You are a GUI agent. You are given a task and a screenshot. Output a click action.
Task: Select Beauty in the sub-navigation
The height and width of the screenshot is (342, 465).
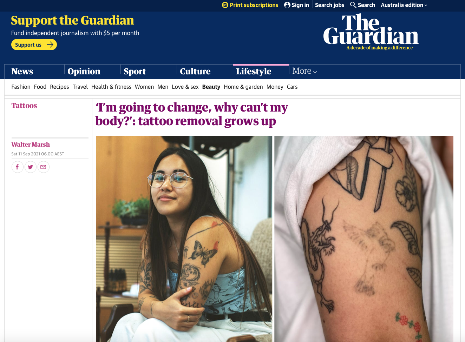click(211, 87)
